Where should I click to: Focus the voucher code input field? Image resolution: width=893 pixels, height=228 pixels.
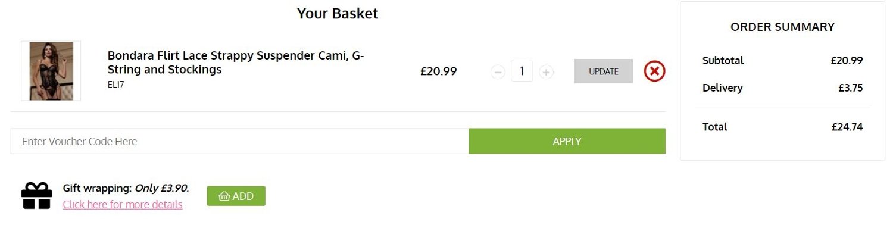pos(239,141)
